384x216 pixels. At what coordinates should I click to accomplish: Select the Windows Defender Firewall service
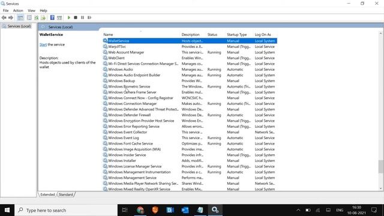pyautogui.click(x=190, y=115)
